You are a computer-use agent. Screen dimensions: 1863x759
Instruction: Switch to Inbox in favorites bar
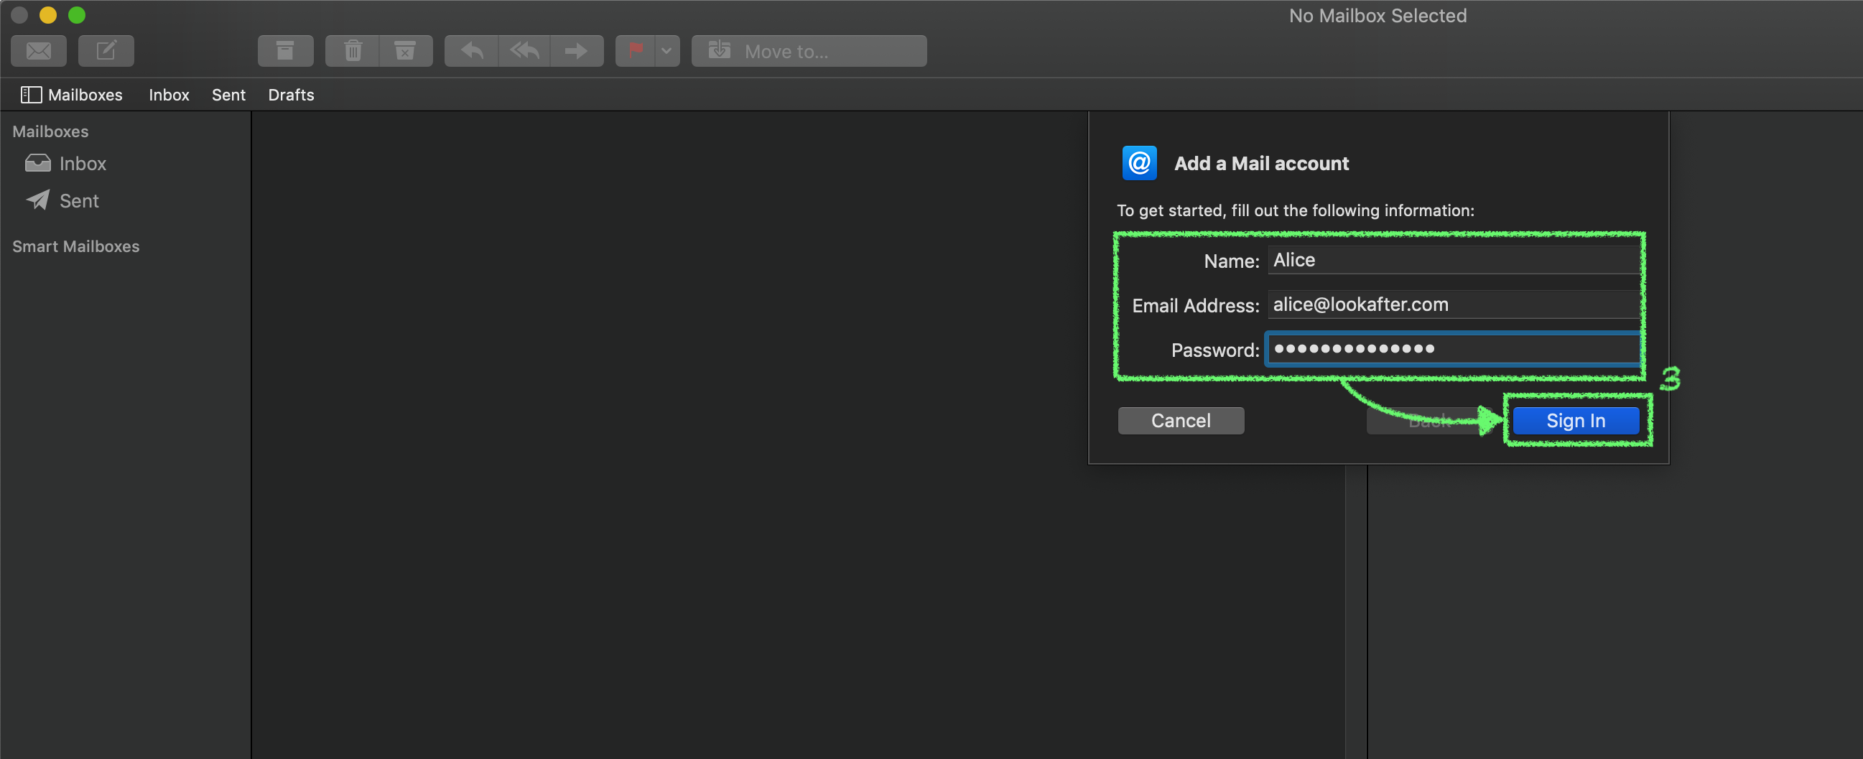(169, 95)
